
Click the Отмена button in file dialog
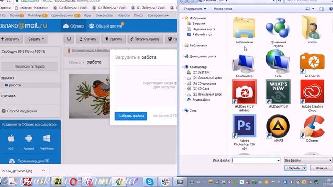click(321, 168)
